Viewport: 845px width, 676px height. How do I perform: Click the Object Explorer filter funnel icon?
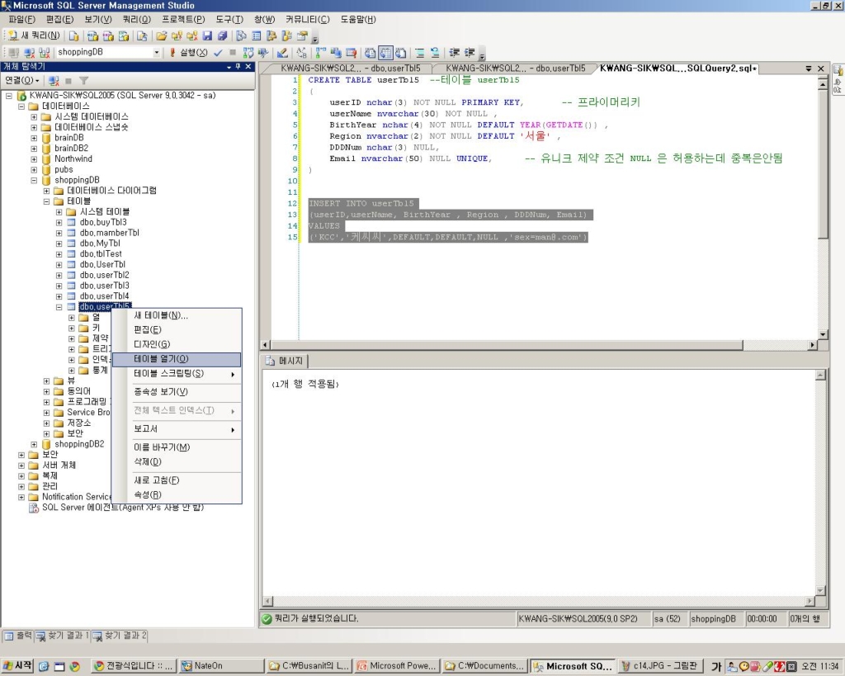point(83,81)
